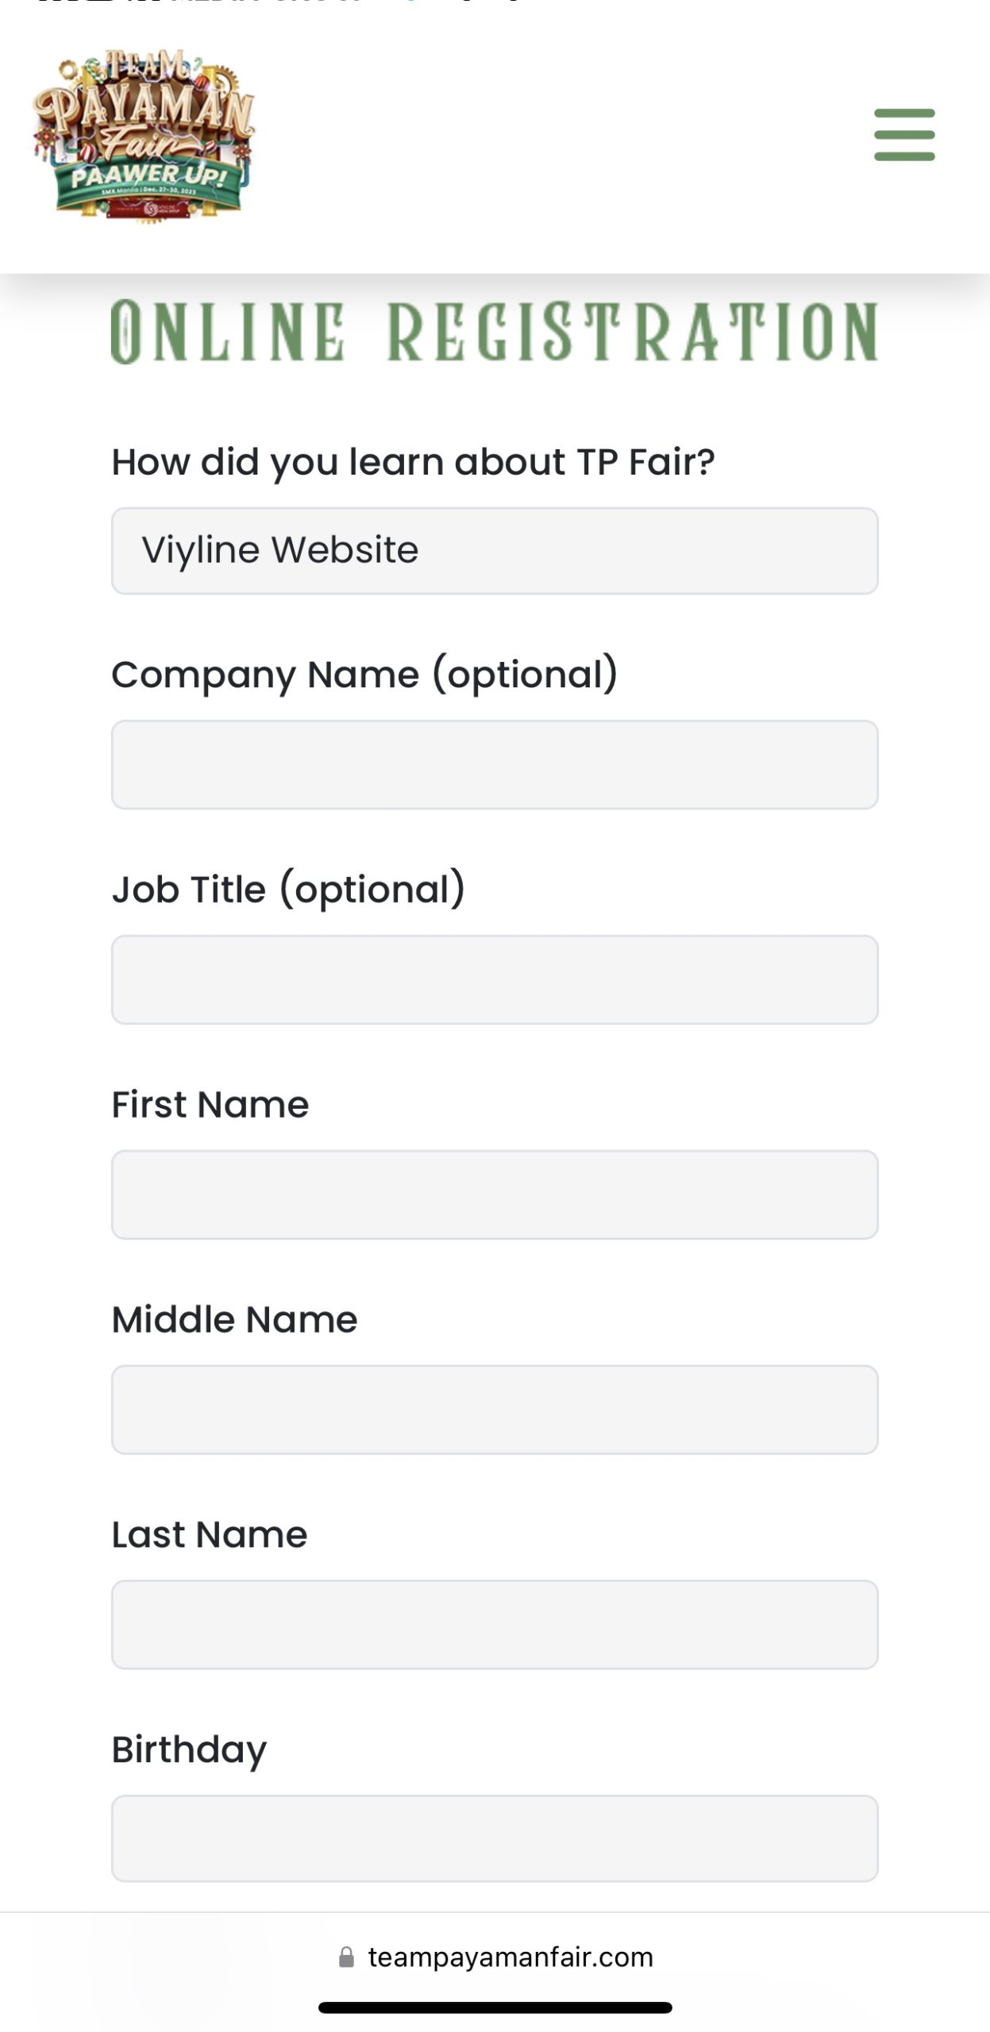Tap the home indicator bar
Viewport: 990px width, 2032px height.
495,2007
